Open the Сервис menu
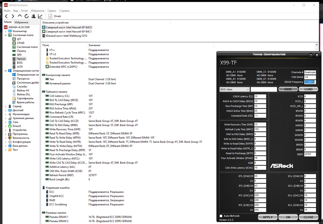 click(x=52, y=11)
